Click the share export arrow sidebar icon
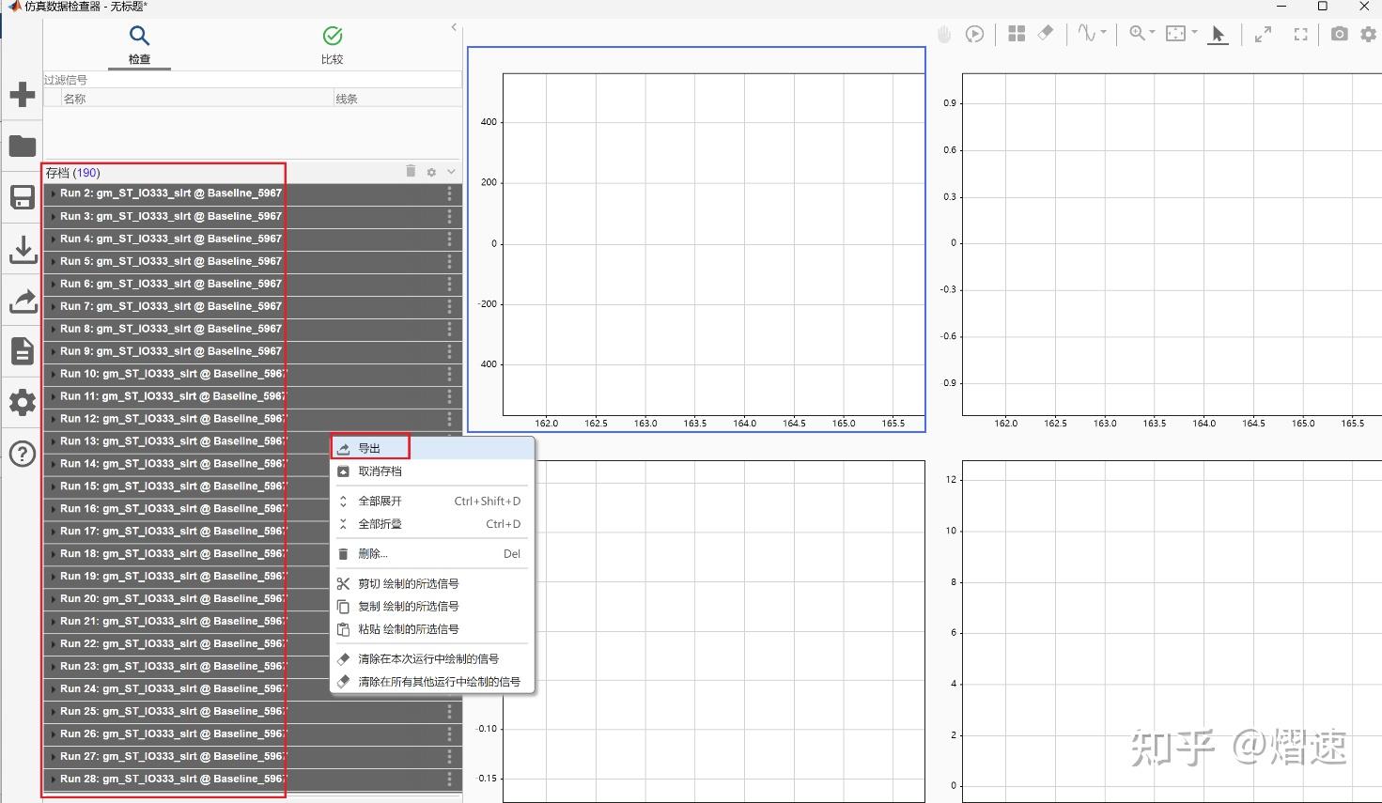Viewport: 1382px width, 803px height. [x=22, y=301]
